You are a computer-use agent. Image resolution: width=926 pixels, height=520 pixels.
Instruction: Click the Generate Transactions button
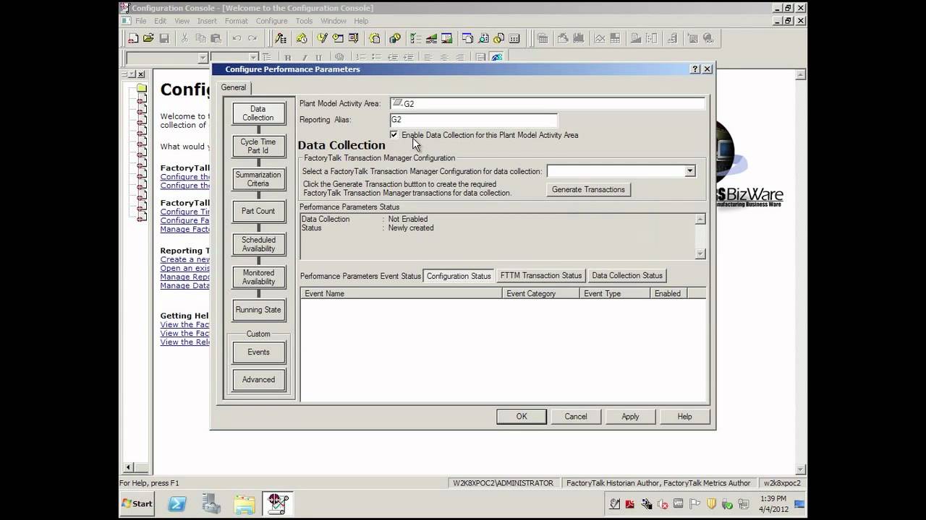588,189
